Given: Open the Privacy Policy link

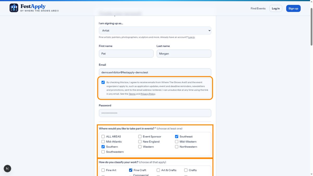Looking at the screenshot, I should click(148, 94).
